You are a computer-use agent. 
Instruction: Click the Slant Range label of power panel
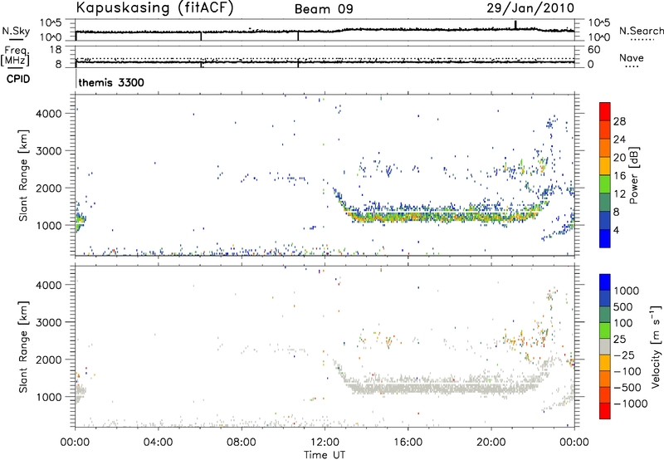pyautogui.click(x=23, y=175)
